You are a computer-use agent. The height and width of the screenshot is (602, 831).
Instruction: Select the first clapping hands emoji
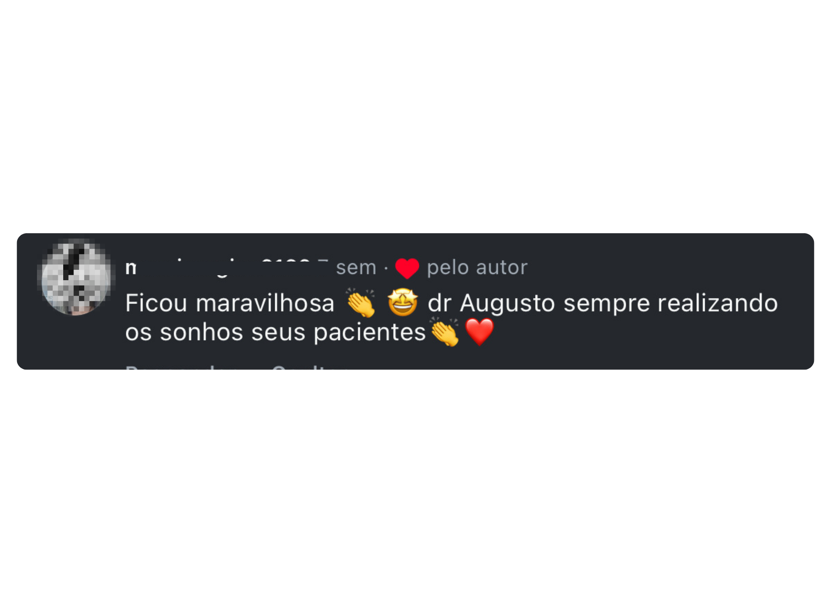tap(361, 303)
